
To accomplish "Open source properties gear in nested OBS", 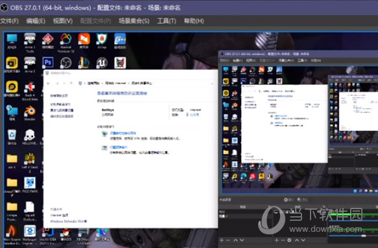I will [289, 240].
